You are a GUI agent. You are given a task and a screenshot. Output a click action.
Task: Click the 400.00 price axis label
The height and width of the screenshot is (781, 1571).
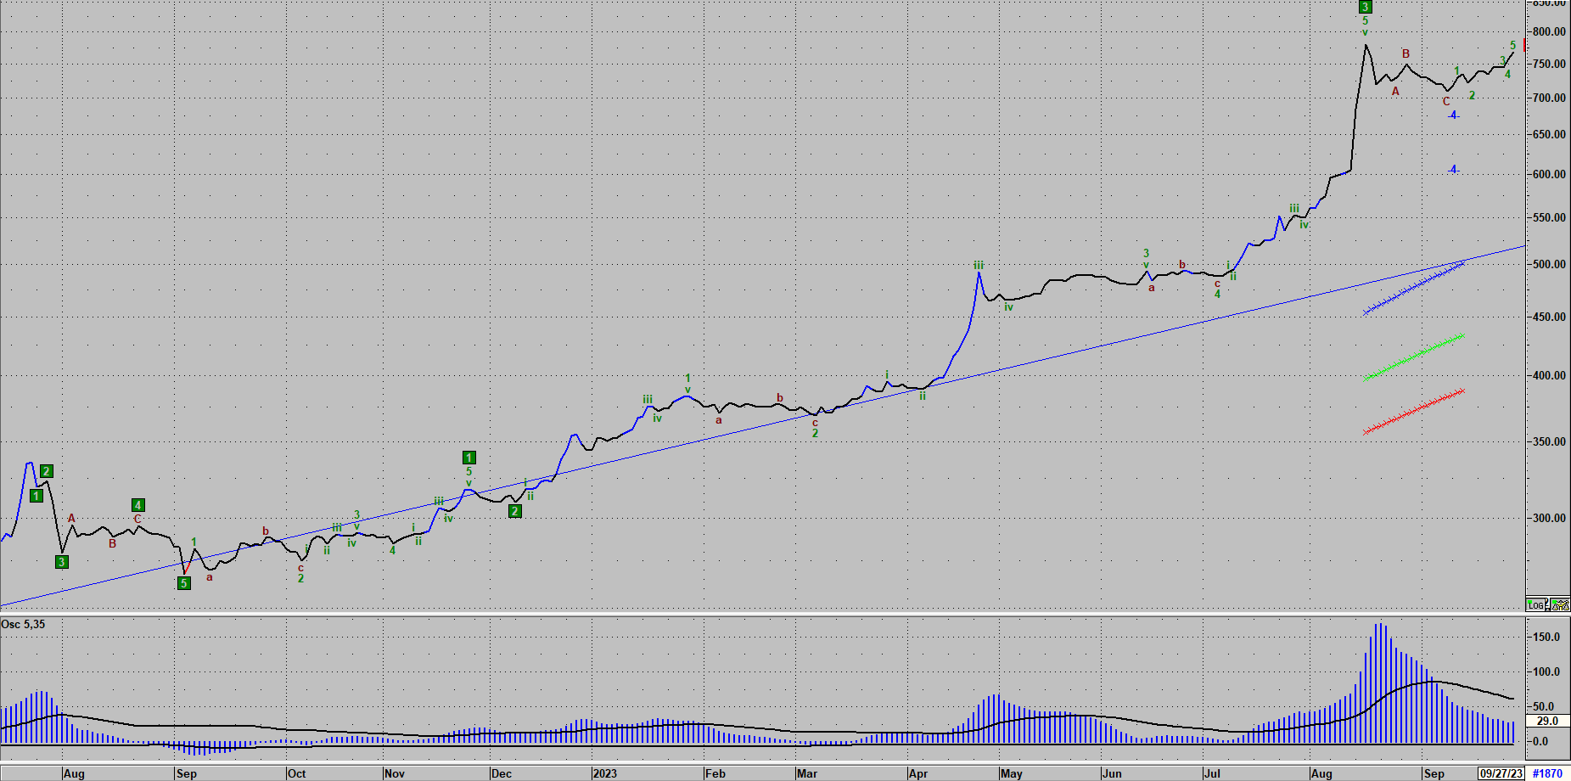[x=1549, y=376]
